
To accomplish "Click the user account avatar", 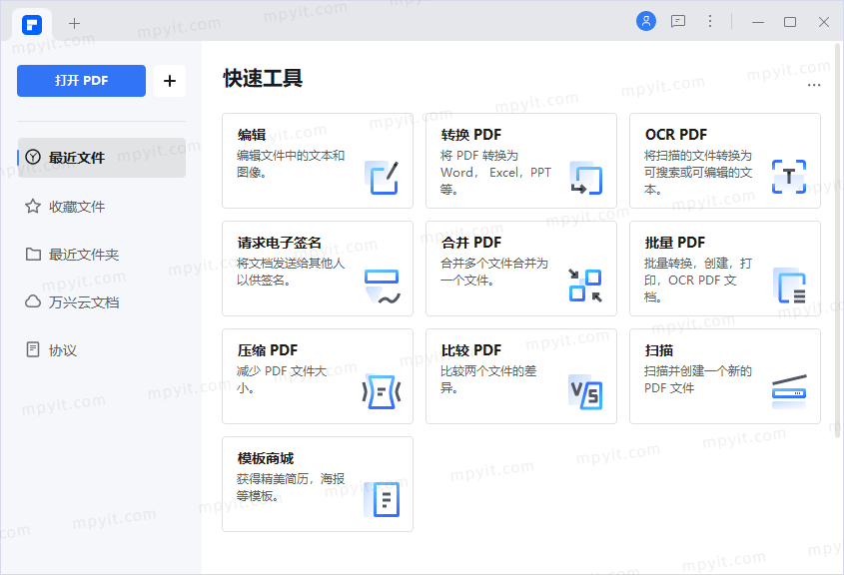I will (x=646, y=20).
